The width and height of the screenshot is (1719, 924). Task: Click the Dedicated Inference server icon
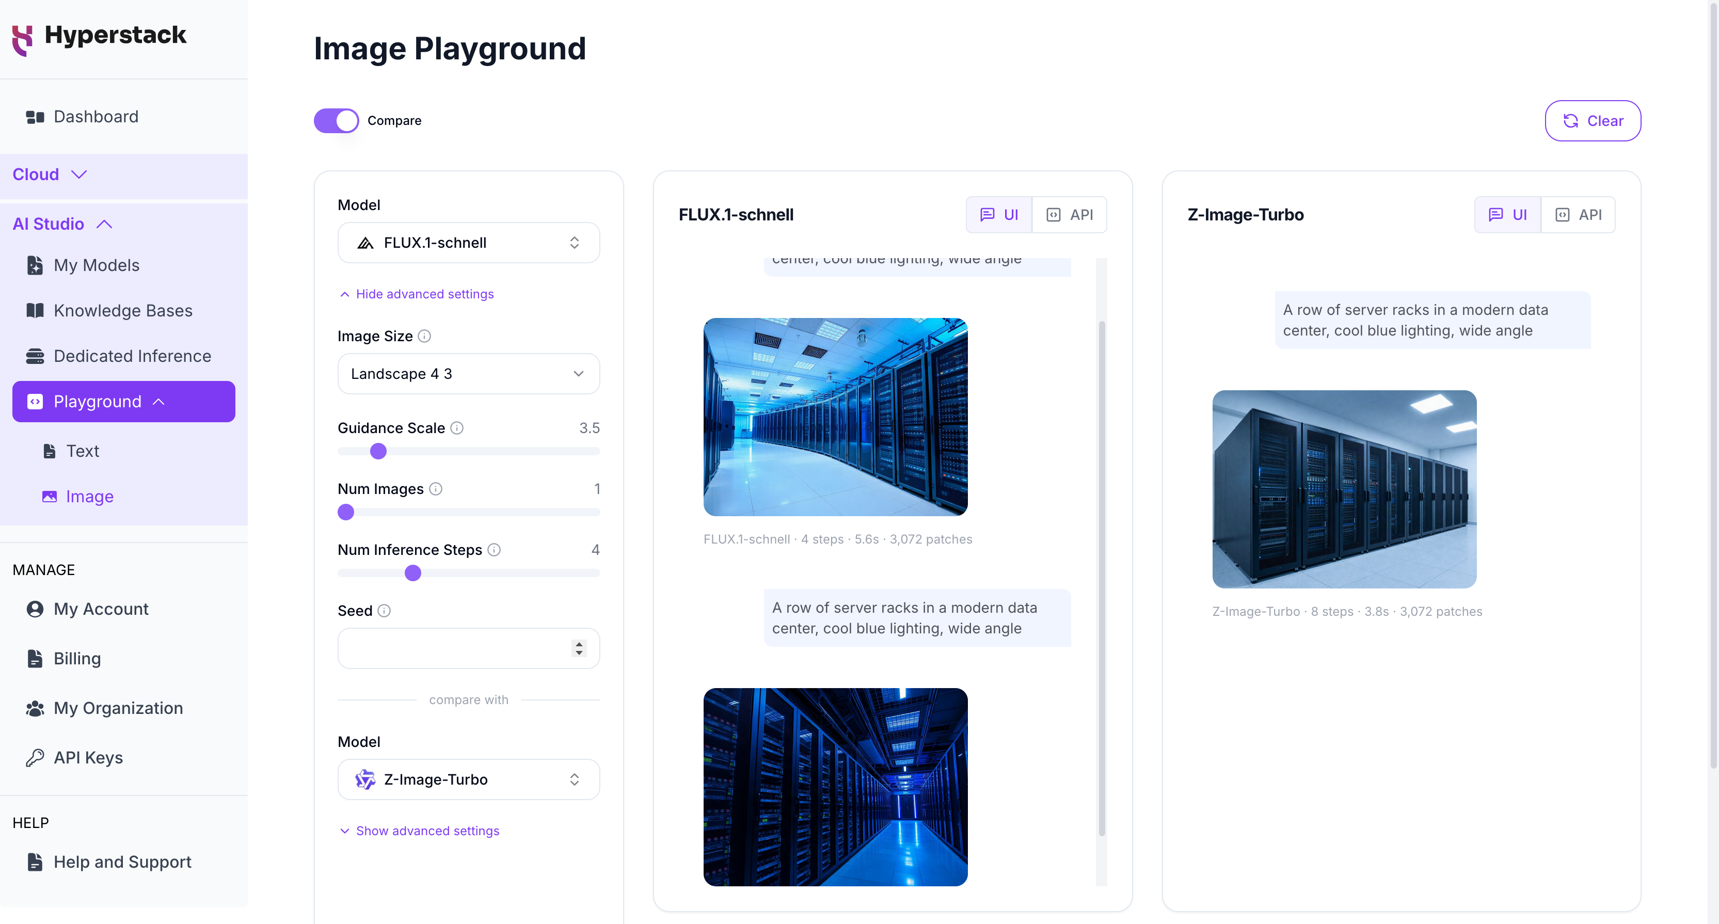(x=35, y=356)
